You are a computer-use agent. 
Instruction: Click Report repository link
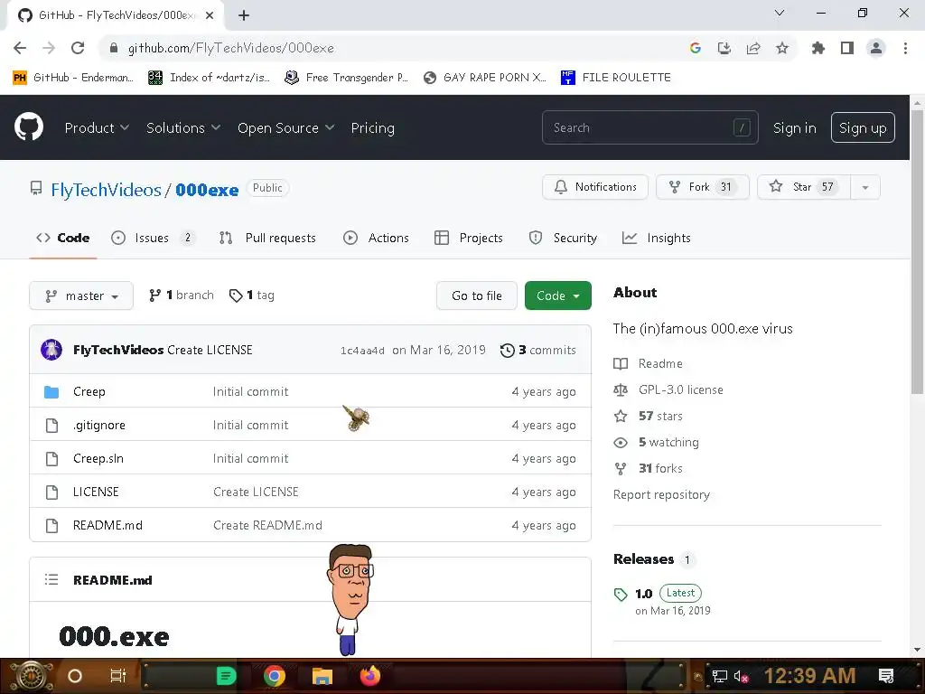661,494
